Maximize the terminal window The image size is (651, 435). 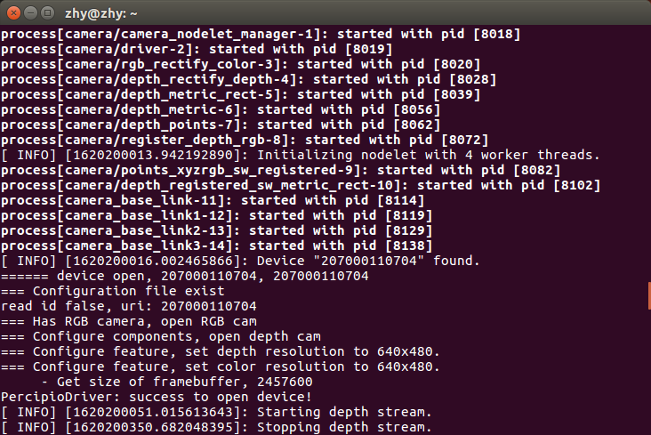click(x=48, y=12)
